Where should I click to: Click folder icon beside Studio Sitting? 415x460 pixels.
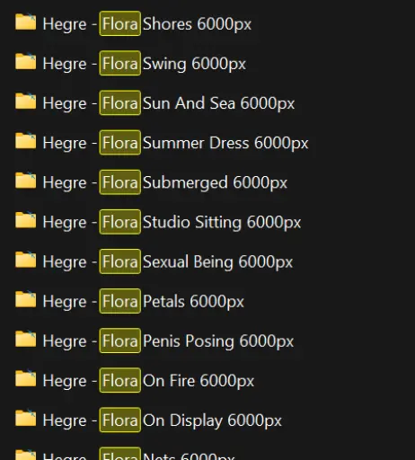point(25,220)
